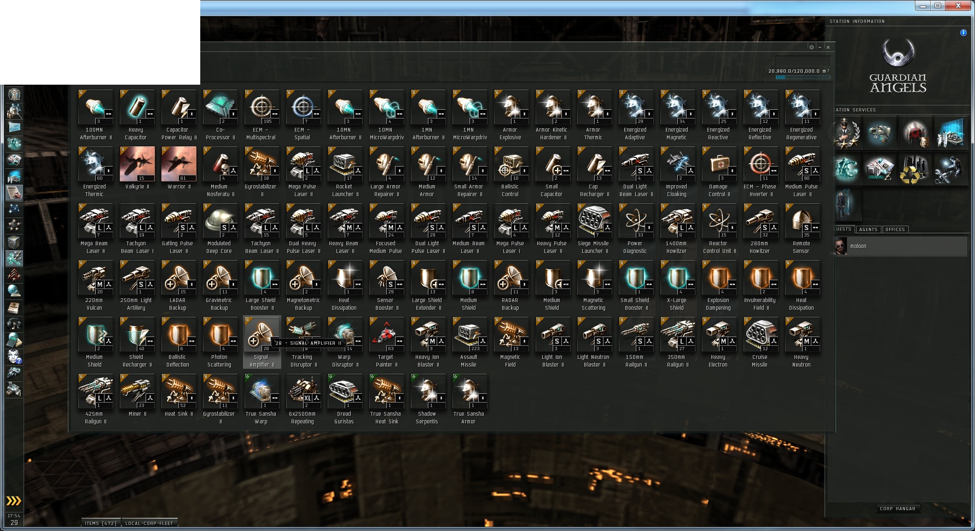Open the calculator icon in the sidebar
The width and height of the screenshot is (975, 531).
coord(14,340)
